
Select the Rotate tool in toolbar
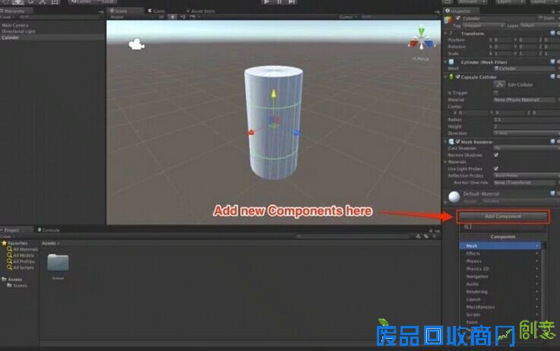tap(30, 2)
